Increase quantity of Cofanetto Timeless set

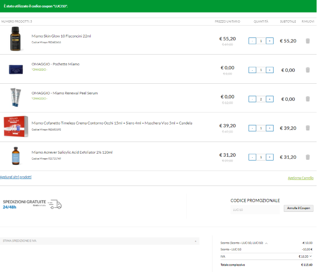270,128
